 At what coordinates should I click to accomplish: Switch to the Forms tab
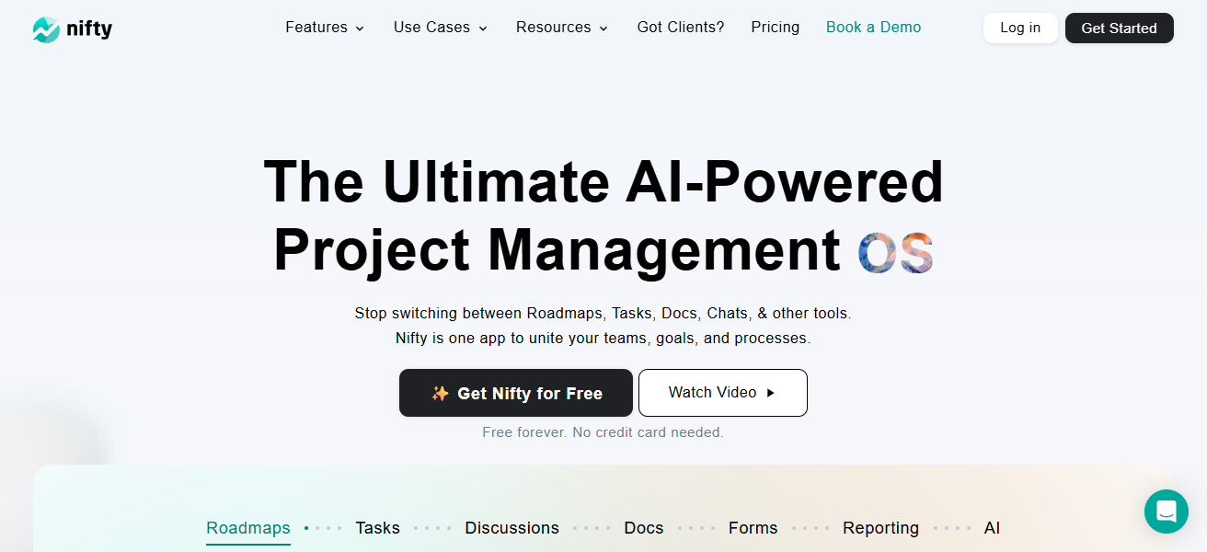753,528
